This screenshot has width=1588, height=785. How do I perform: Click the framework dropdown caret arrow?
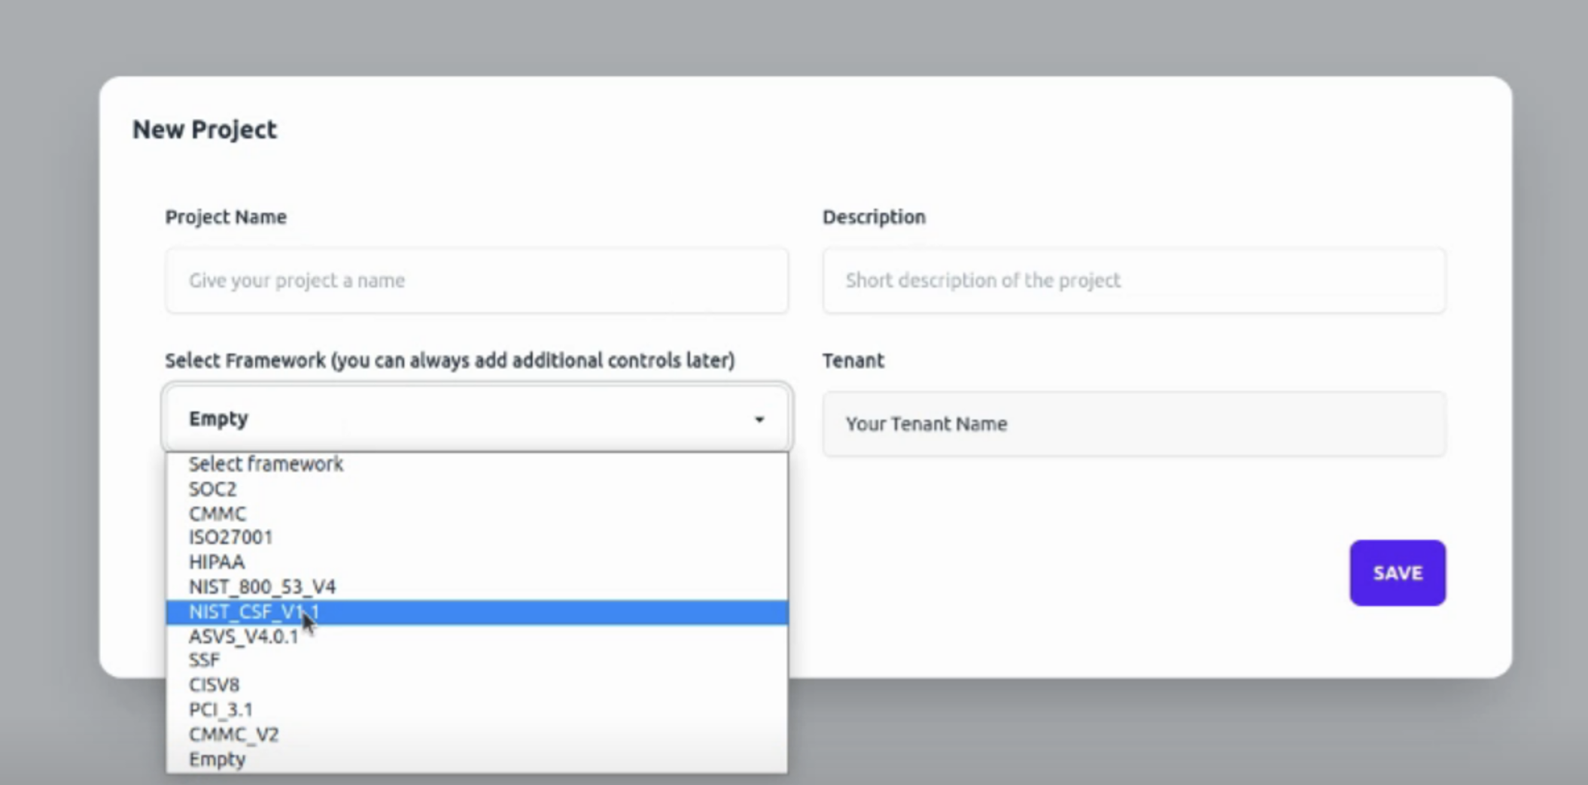[759, 420]
